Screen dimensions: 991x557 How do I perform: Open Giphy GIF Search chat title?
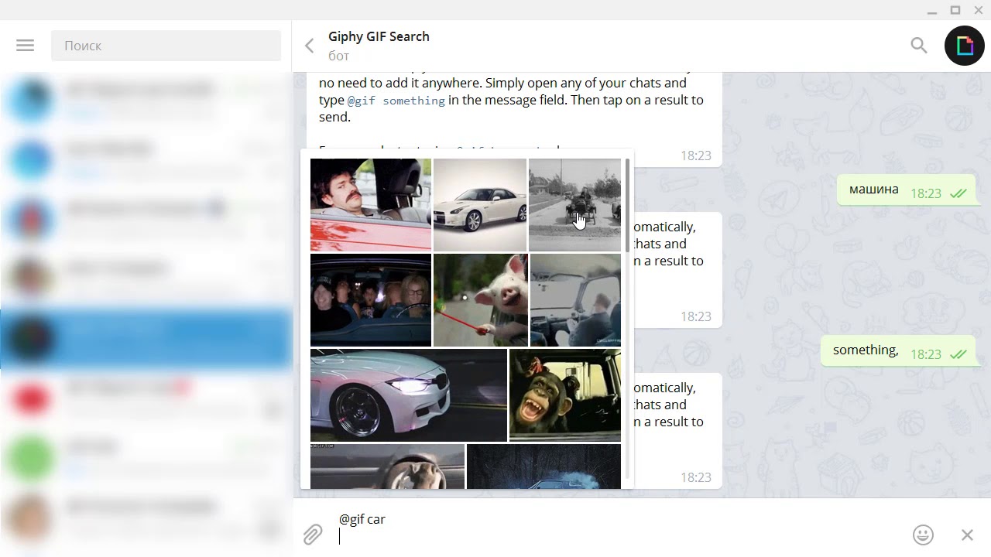379,36
